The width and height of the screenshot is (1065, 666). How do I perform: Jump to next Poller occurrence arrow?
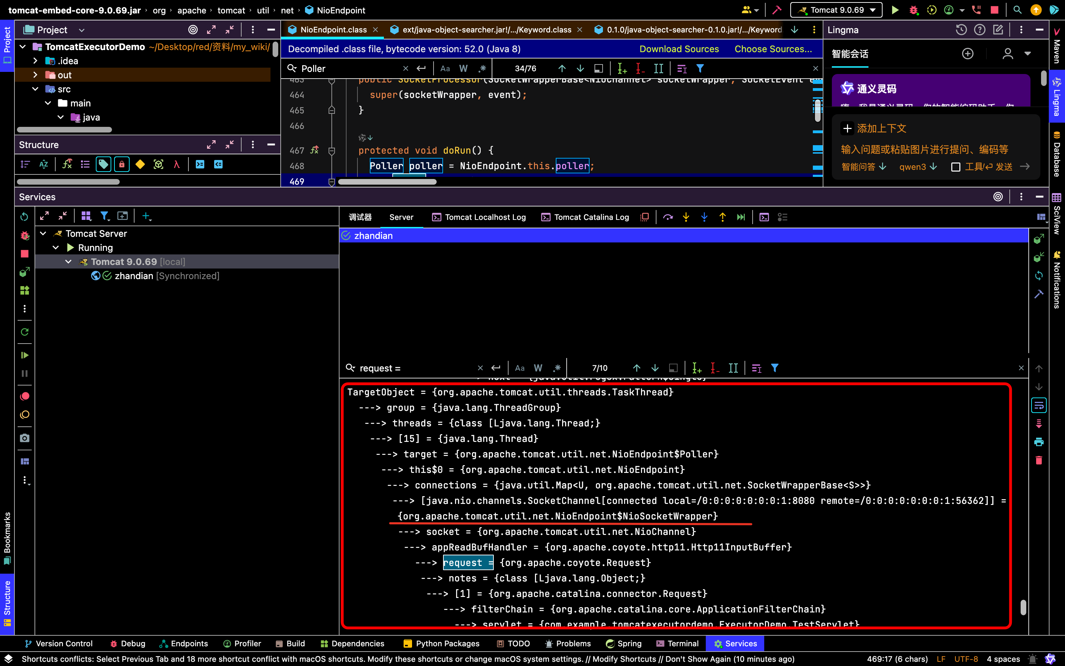[x=580, y=68]
